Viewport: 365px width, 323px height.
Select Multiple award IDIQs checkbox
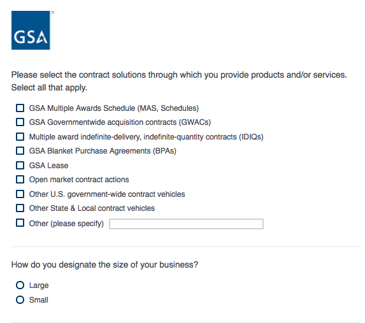(20, 137)
